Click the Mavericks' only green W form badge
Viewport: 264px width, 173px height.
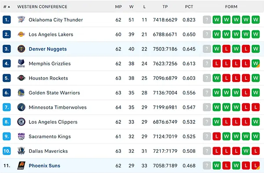246,151
